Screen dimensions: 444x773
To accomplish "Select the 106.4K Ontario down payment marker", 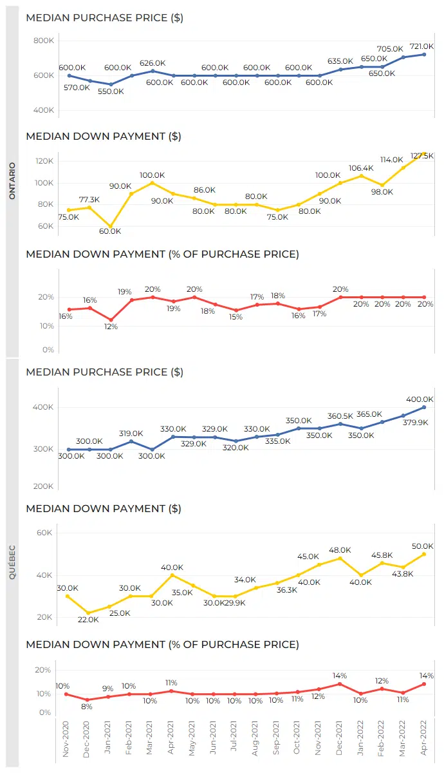I will tap(362, 176).
